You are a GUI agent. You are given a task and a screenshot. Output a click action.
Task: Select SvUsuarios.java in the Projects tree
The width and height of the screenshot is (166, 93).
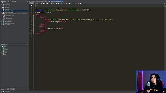pyautogui.click(x=10, y=16)
